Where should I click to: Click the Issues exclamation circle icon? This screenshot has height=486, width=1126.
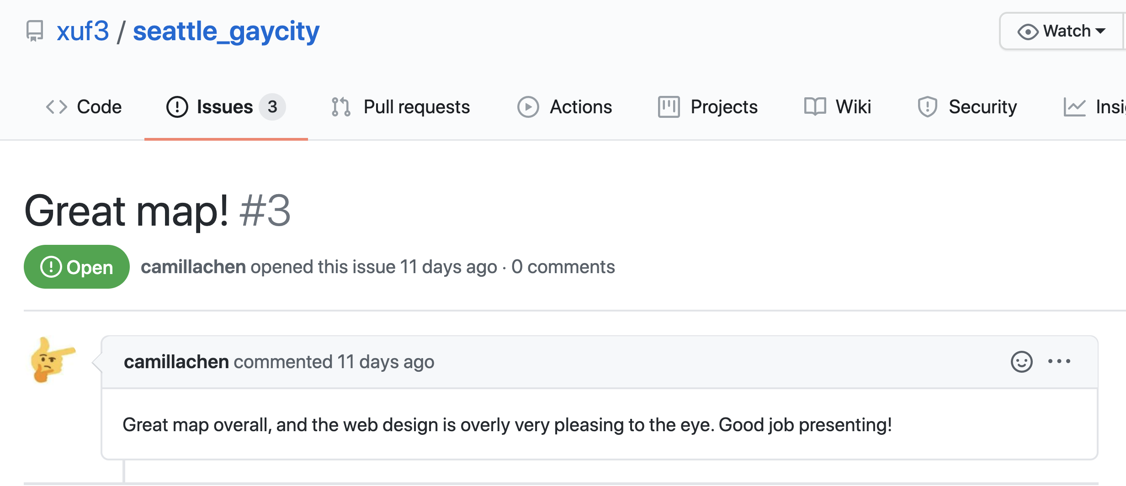[x=177, y=107]
